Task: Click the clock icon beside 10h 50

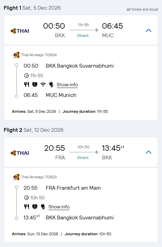Action: click(27, 198)
